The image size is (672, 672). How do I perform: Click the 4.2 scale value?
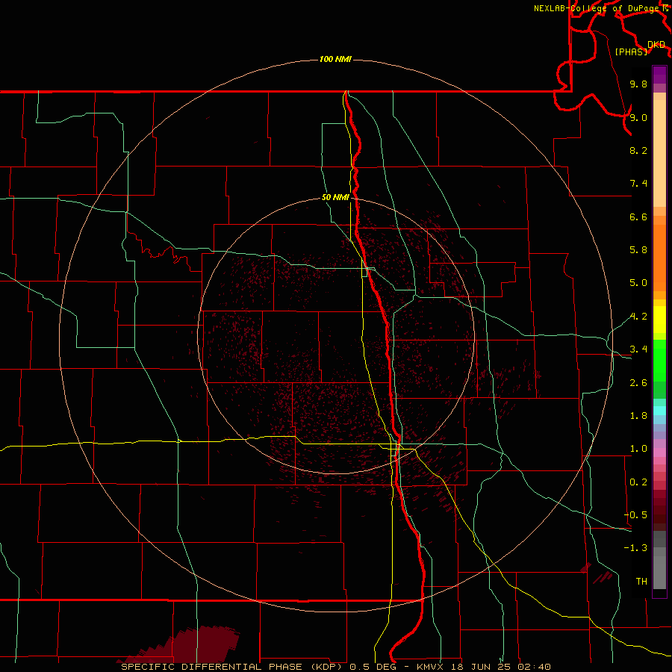(638, 317)
